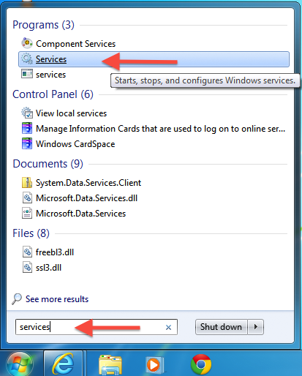Click See more results link
This screenshot has width=302, height=376.
pos(57,299)
